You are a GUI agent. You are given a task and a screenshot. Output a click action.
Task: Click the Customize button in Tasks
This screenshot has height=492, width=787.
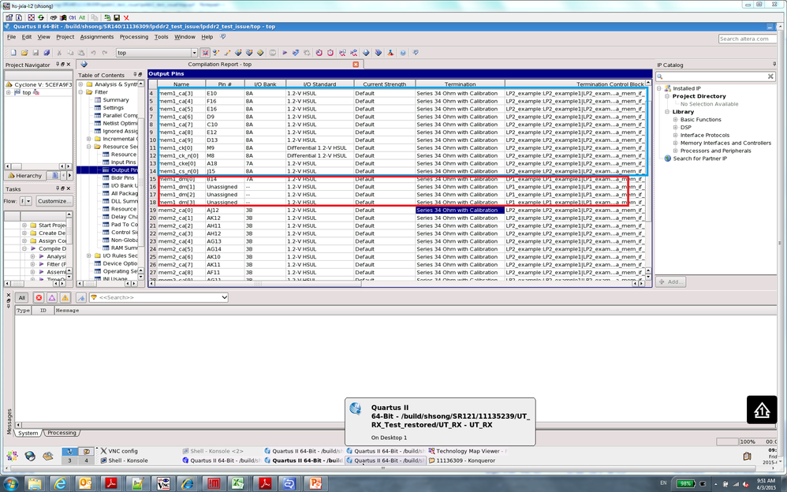point(54,201)
